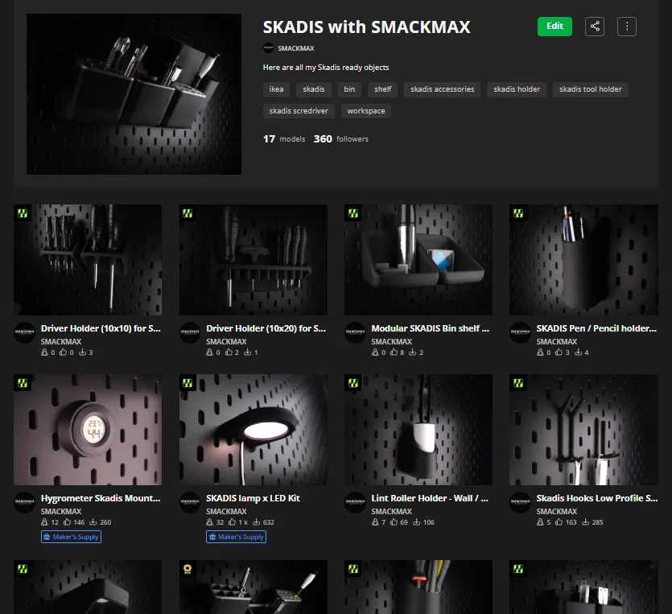The width and height of the screenshot is (672, 614).
Task: Select the SMACKMAX avatar next to the collection title
Action: point(268,47)
